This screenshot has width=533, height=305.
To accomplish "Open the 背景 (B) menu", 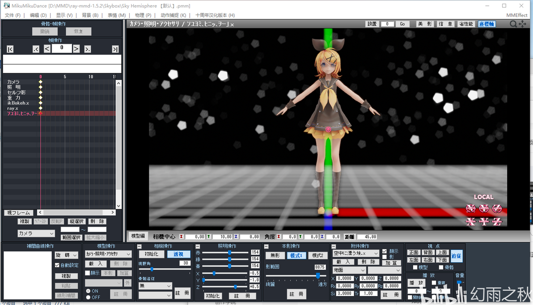I will tap(90, 15).
